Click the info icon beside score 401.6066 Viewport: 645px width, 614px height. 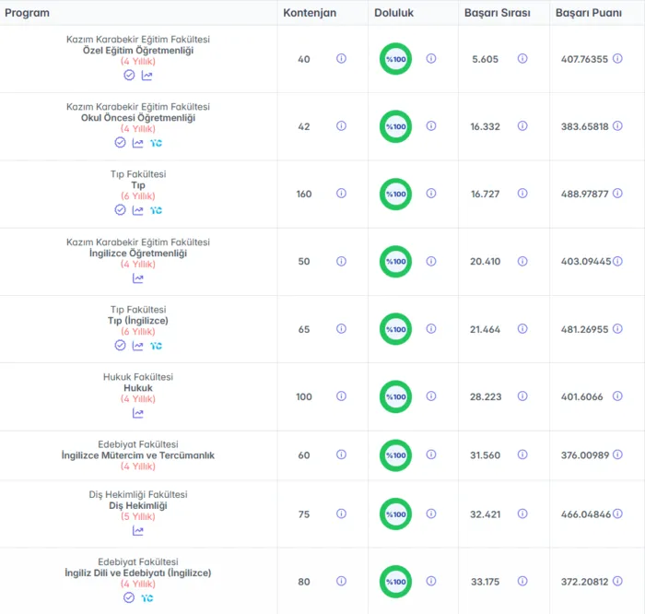coord(617,396)
